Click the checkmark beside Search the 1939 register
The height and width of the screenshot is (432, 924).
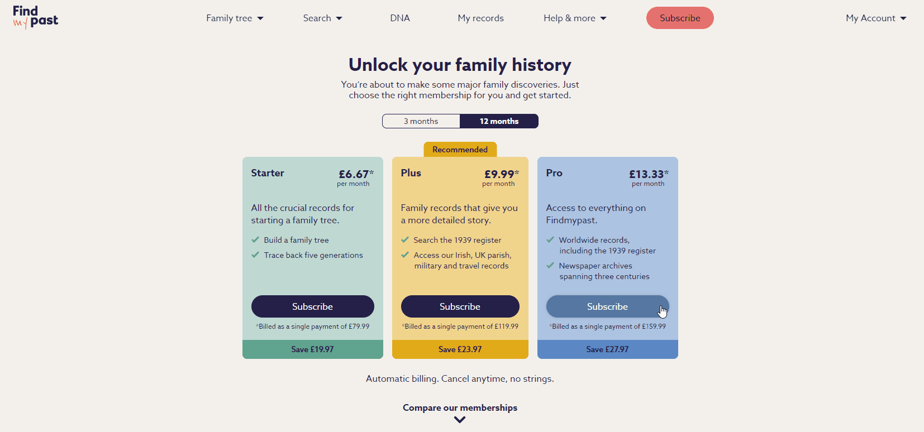pos(405,239)
